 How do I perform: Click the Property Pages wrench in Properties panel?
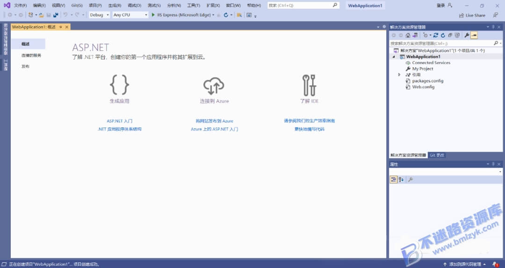pos(411,180)
